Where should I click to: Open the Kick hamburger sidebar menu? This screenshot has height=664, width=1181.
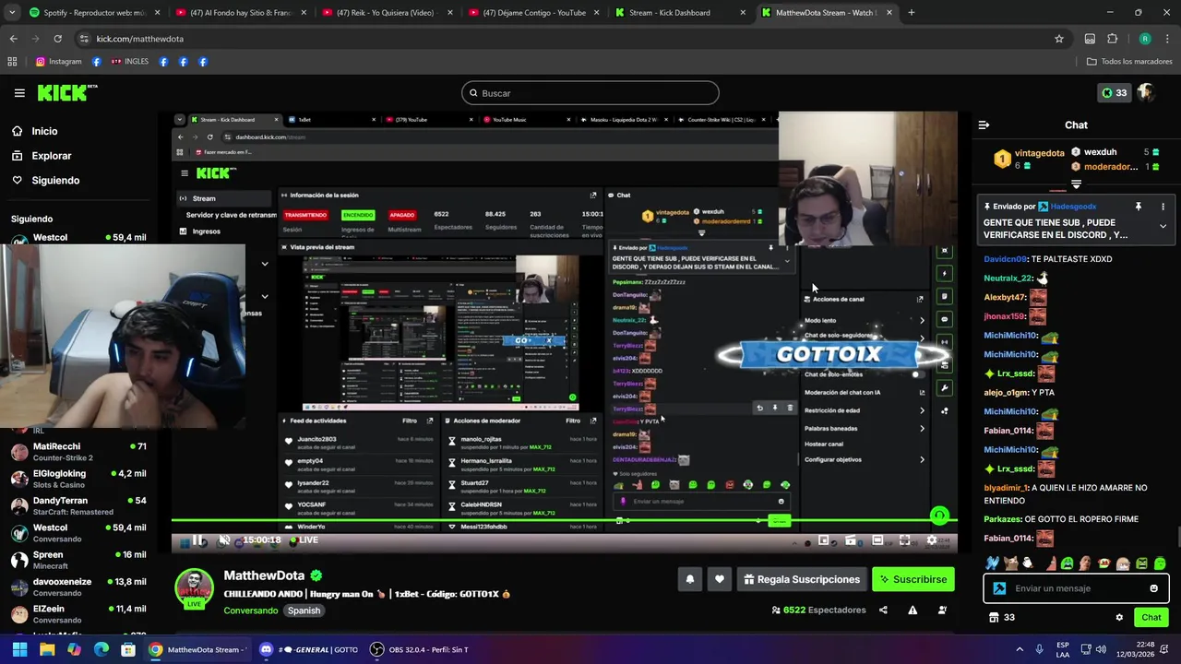coord(19,93)
